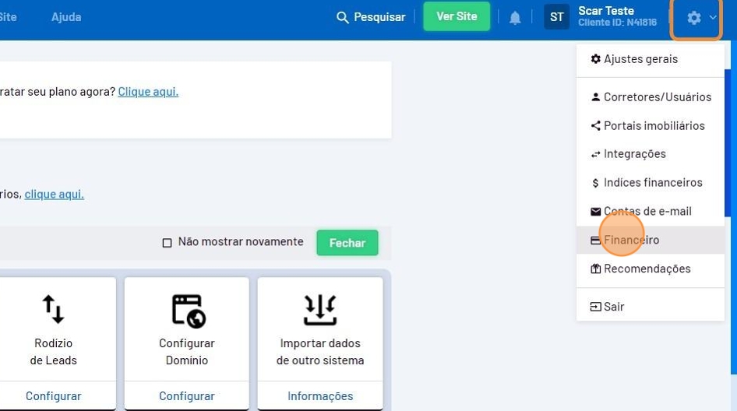This screenshot has height=411, width=737.
Task: Open the Ajuda menu in top bar
Action: click(x=66, y=16)
